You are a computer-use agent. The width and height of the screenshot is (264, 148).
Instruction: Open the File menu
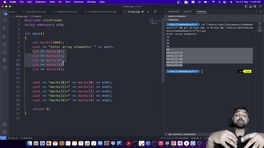21,2
